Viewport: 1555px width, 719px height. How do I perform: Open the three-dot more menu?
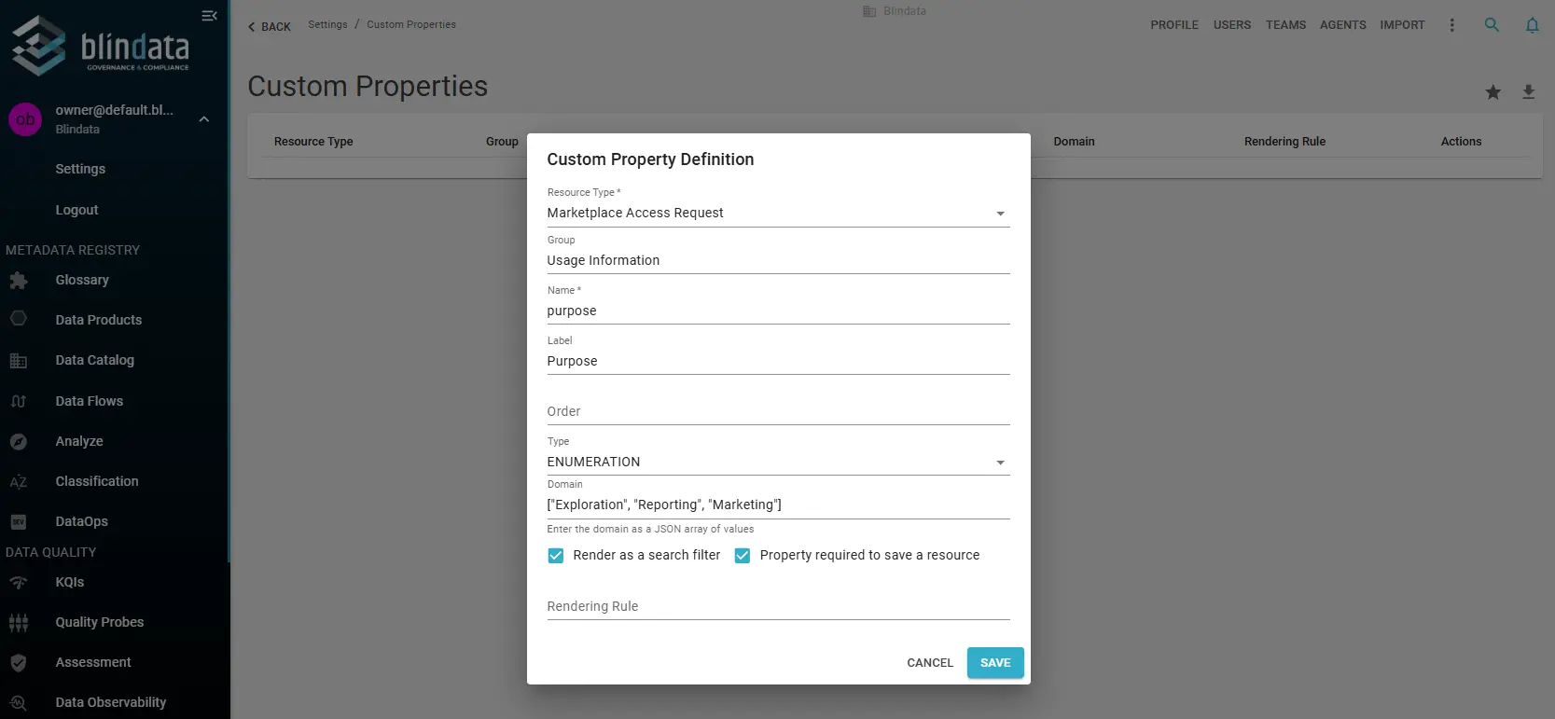[x=1451, y=25]
